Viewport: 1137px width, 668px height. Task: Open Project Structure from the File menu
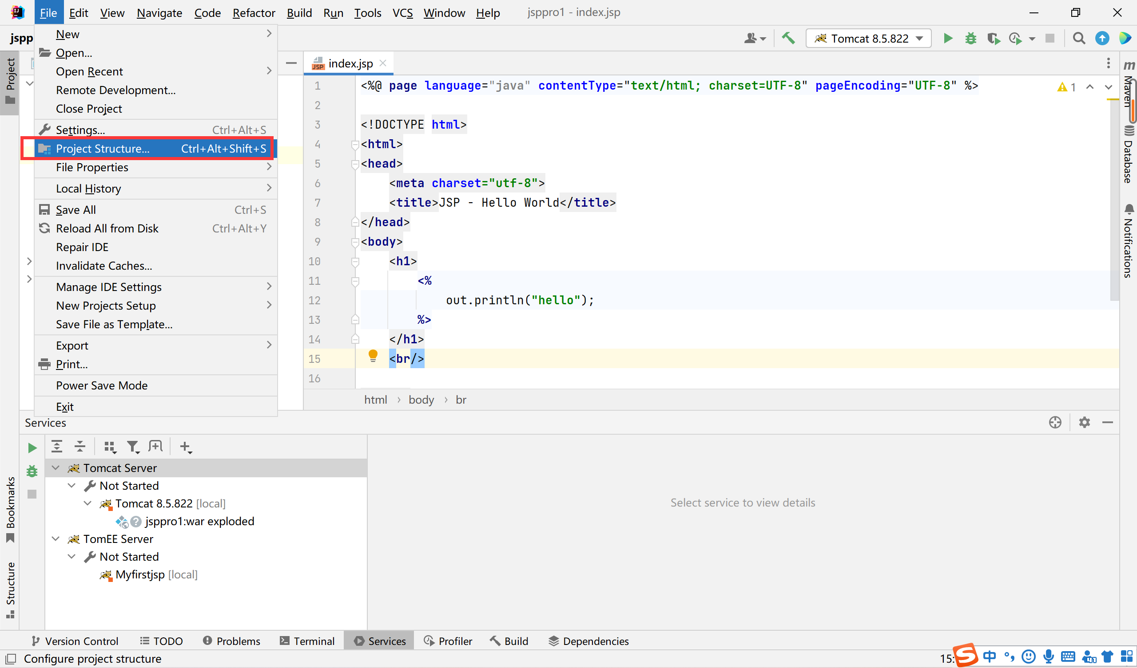[155, 148]
